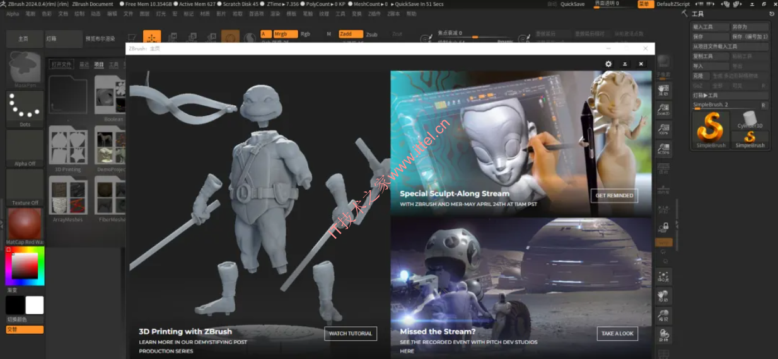Open the Texture Off selector

tap(25, 188)
